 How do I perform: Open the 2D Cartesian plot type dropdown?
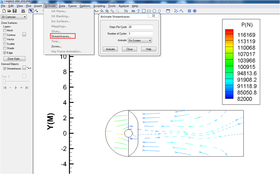14,17
